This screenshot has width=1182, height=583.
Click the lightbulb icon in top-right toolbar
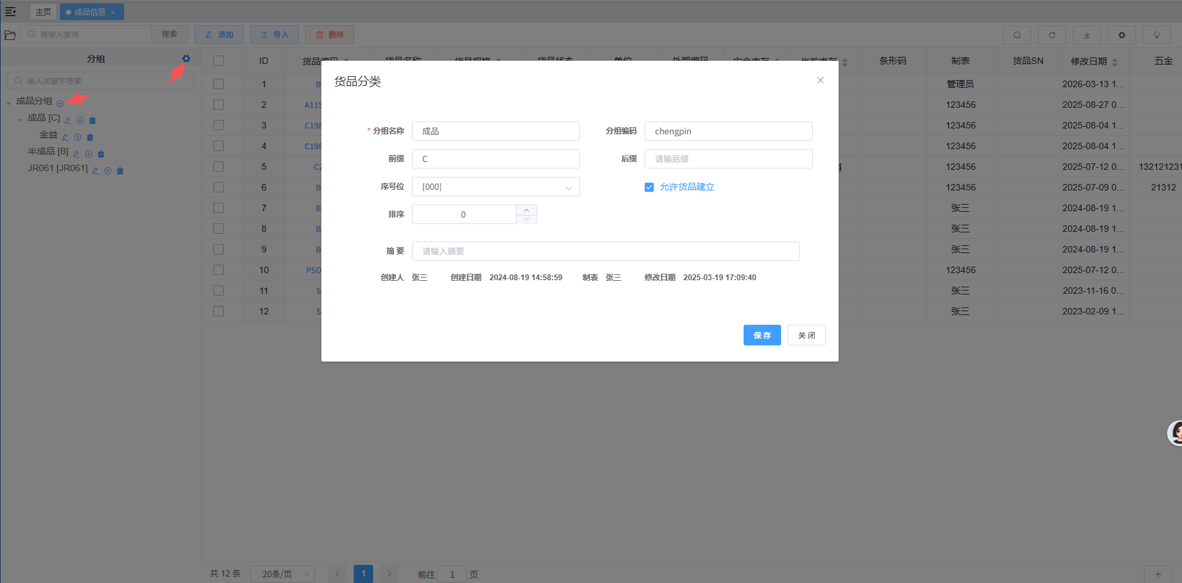click(1156, 35)
